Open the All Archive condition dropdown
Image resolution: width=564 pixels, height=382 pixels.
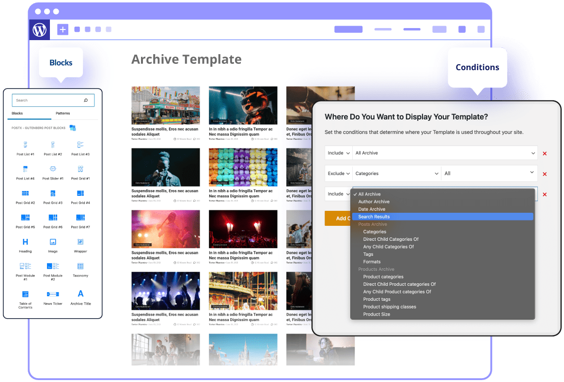[x=445, y=153]
